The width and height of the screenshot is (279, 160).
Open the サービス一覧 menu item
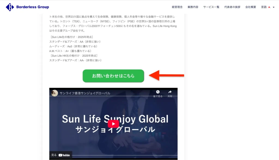[211, 7]
